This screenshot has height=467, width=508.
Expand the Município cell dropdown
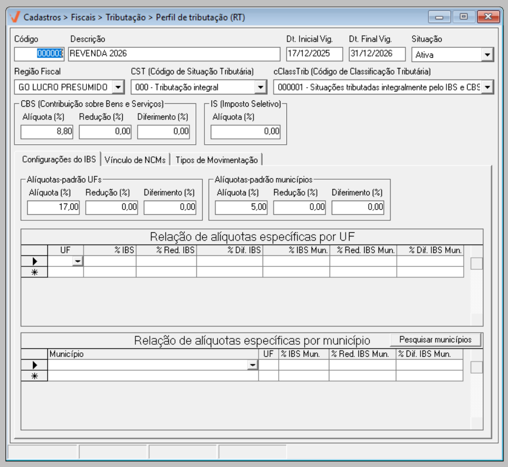coord(252,366)
